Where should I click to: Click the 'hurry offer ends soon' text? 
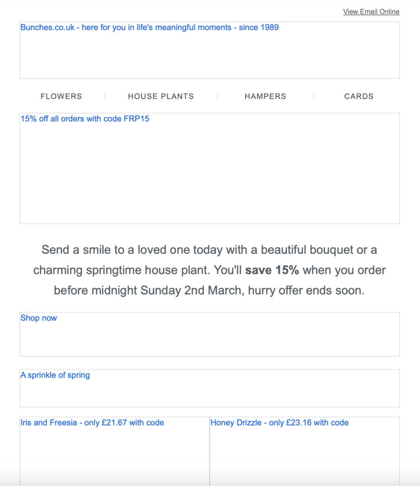306,290
